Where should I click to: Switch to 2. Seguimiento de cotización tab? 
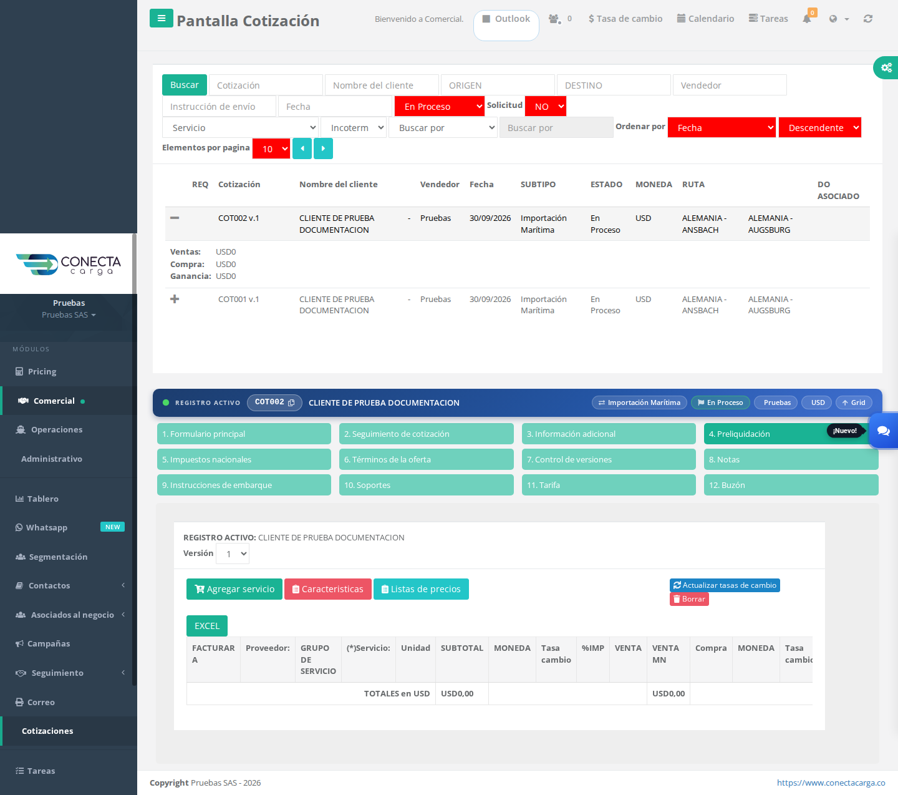pos(427,434)
